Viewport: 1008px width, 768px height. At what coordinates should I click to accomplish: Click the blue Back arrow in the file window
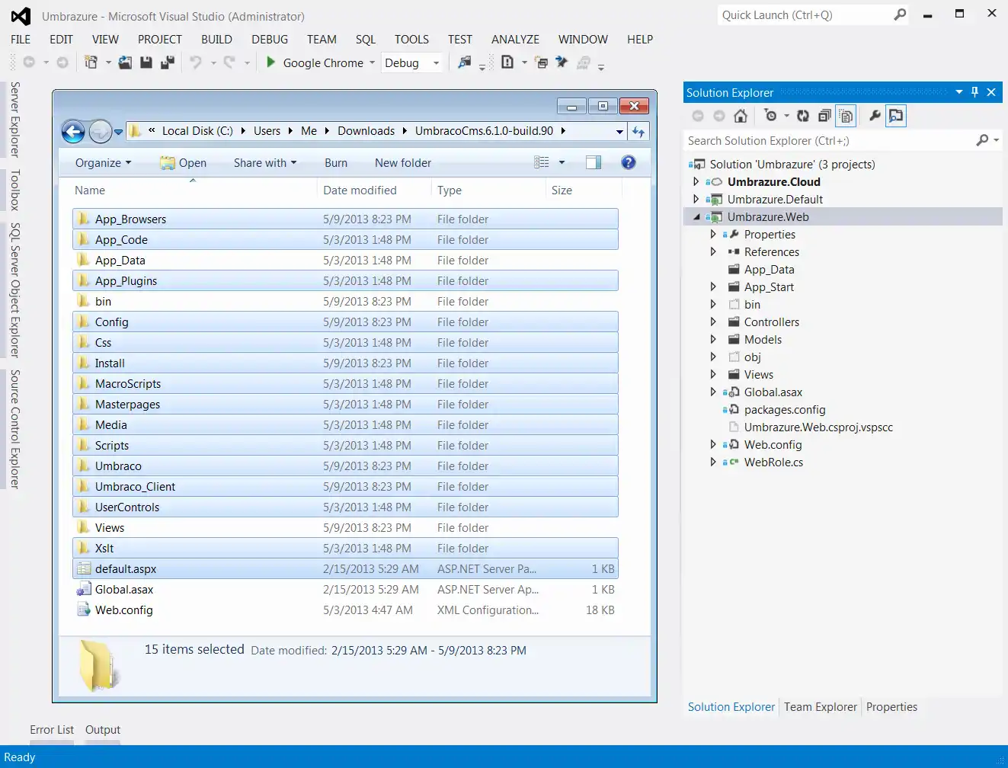coord(73,132)
